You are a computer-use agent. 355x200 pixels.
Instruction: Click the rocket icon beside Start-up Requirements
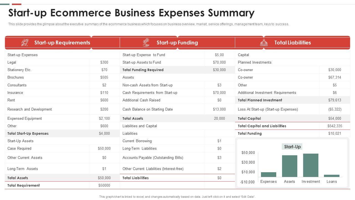pyautogui.click(x=25, y=42)
